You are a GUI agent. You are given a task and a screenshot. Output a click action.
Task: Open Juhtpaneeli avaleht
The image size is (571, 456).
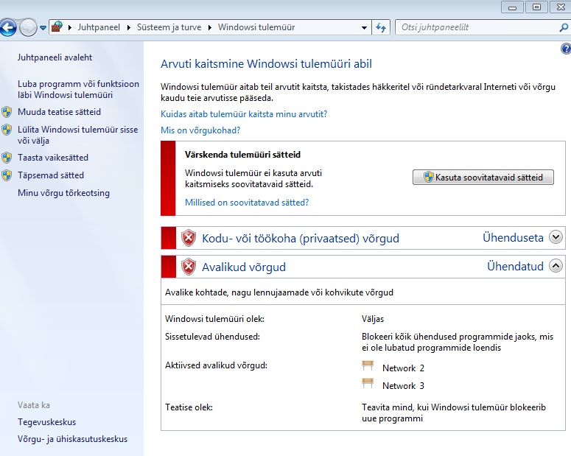click(55, 57)
